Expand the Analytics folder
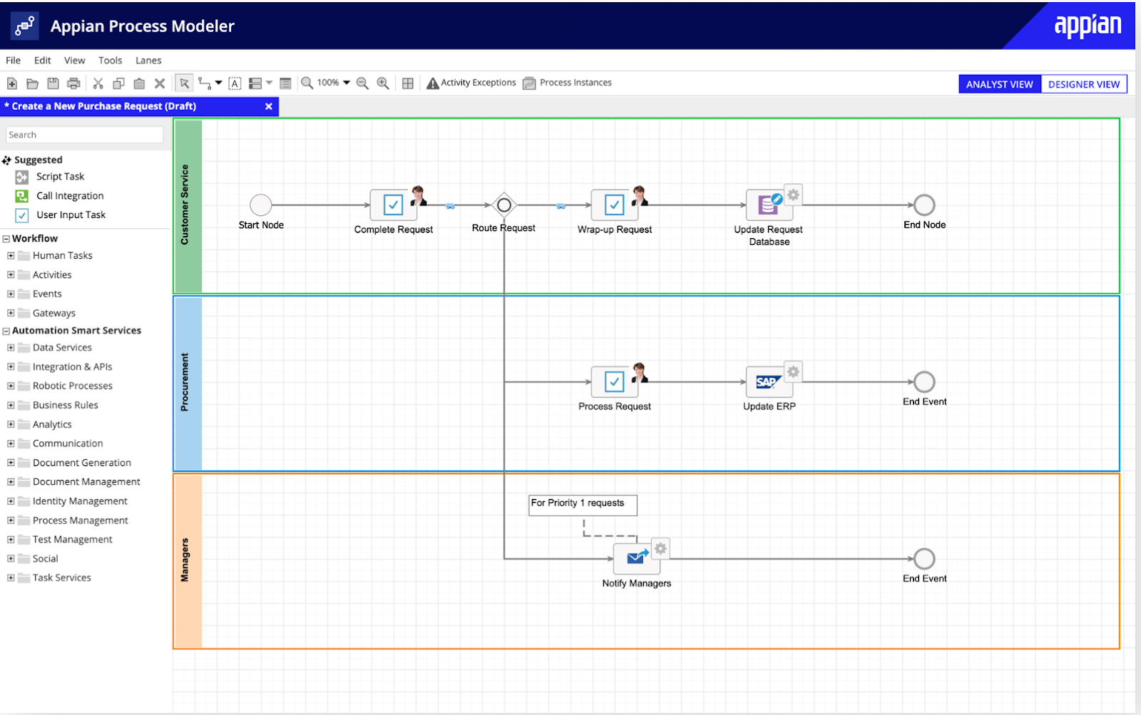Image resolution: width=1141 pixels, height=715 pixels. (11, 425)
